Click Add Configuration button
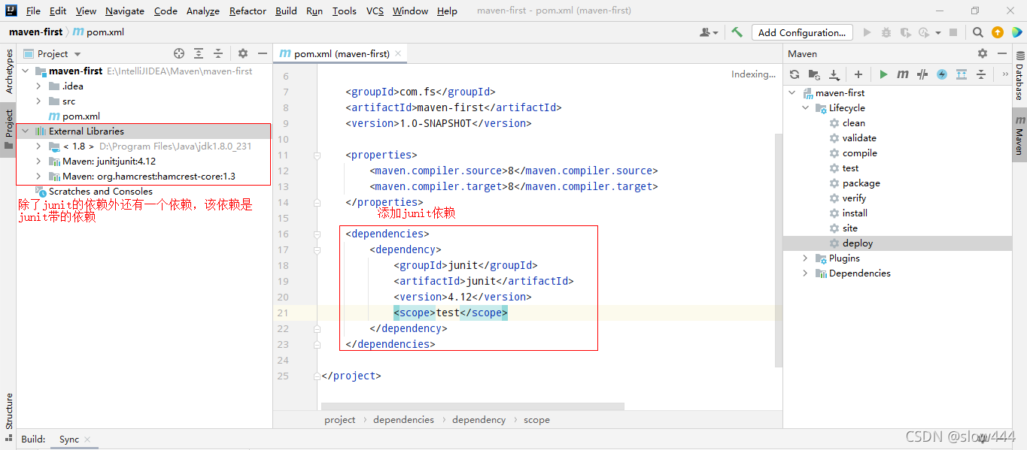Screen dimensions: 1027x450 [802, 32]
